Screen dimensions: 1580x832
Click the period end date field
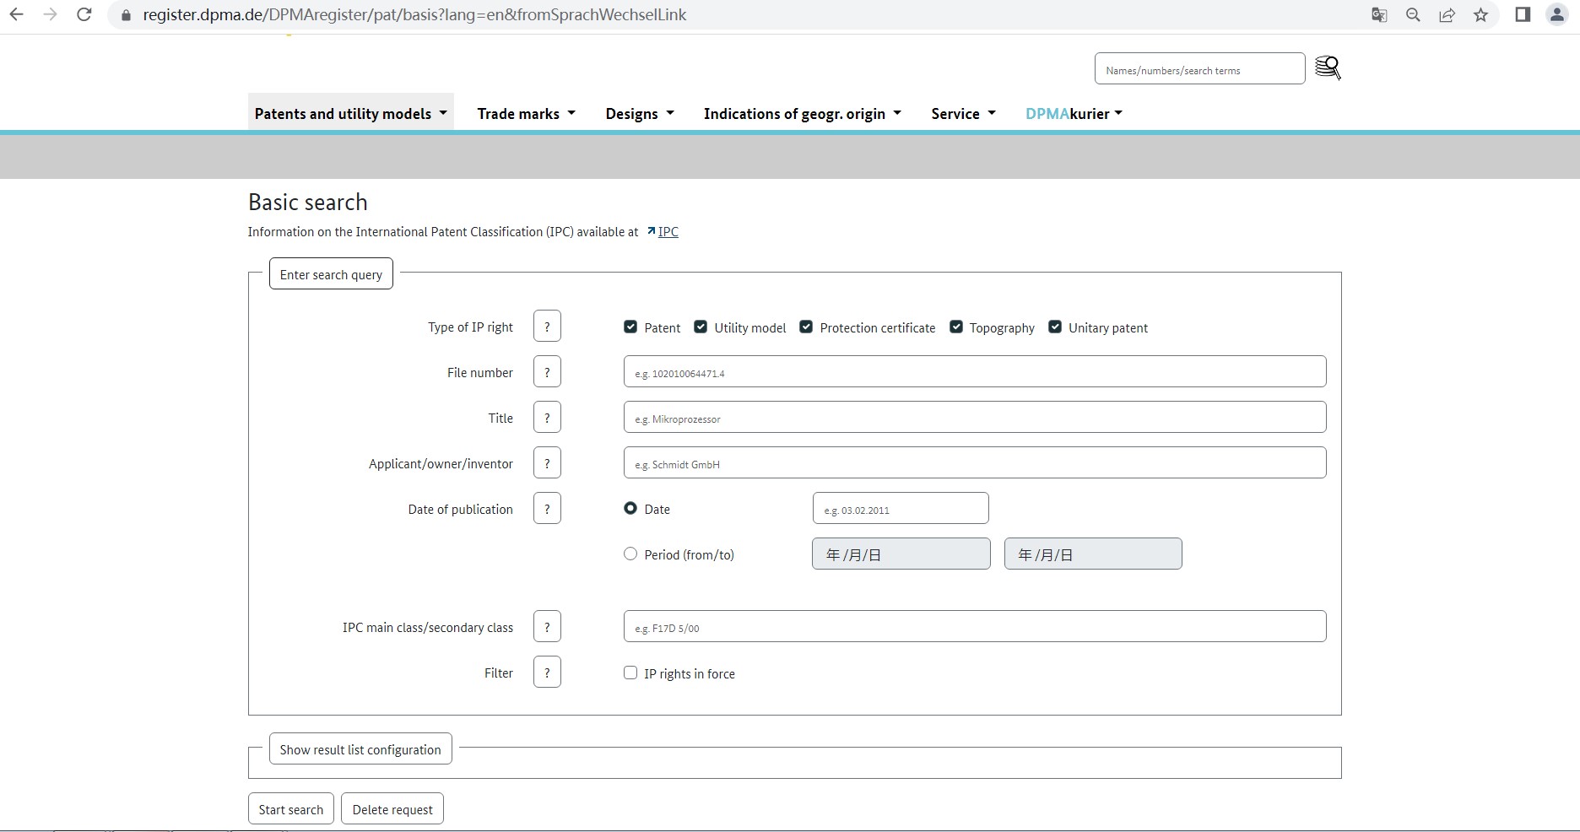coord(1093,554)
